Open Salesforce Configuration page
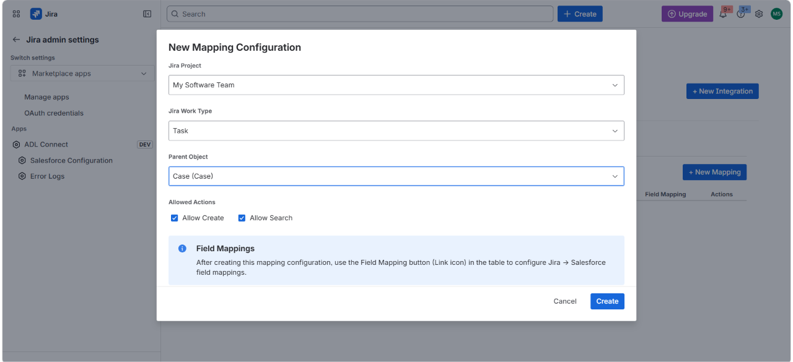793x362 pixels. click(x=71, y=160)
